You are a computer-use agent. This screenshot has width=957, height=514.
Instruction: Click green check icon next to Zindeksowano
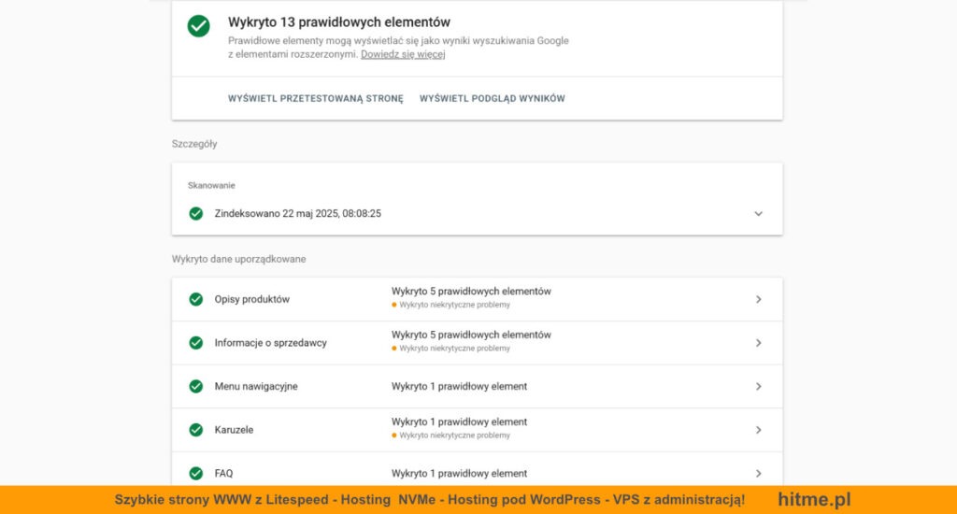(196, 213)
